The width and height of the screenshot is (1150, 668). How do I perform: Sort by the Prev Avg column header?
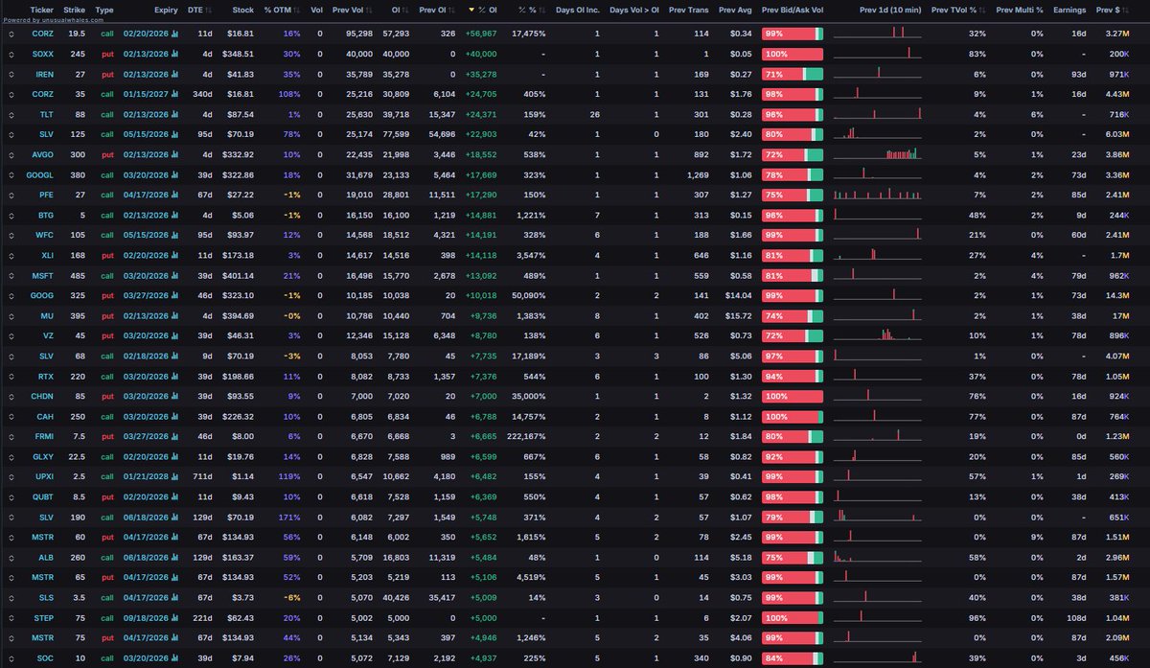[x=735, y=10]
